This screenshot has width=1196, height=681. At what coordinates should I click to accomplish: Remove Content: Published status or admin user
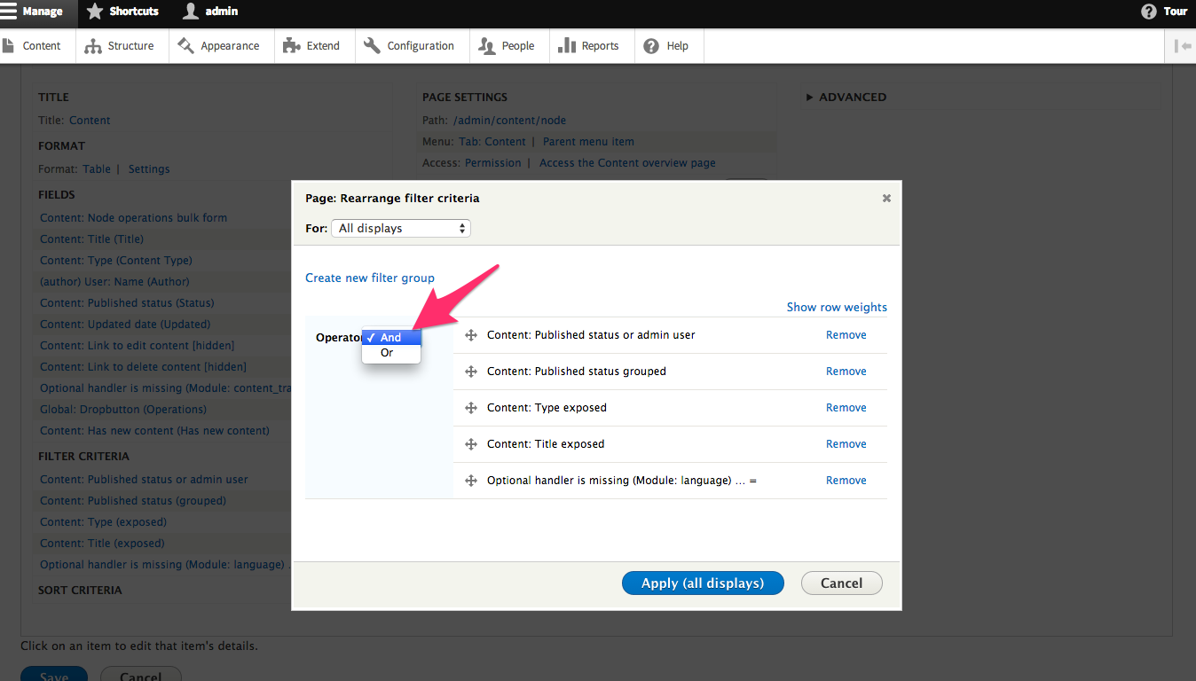click(846, 335)
